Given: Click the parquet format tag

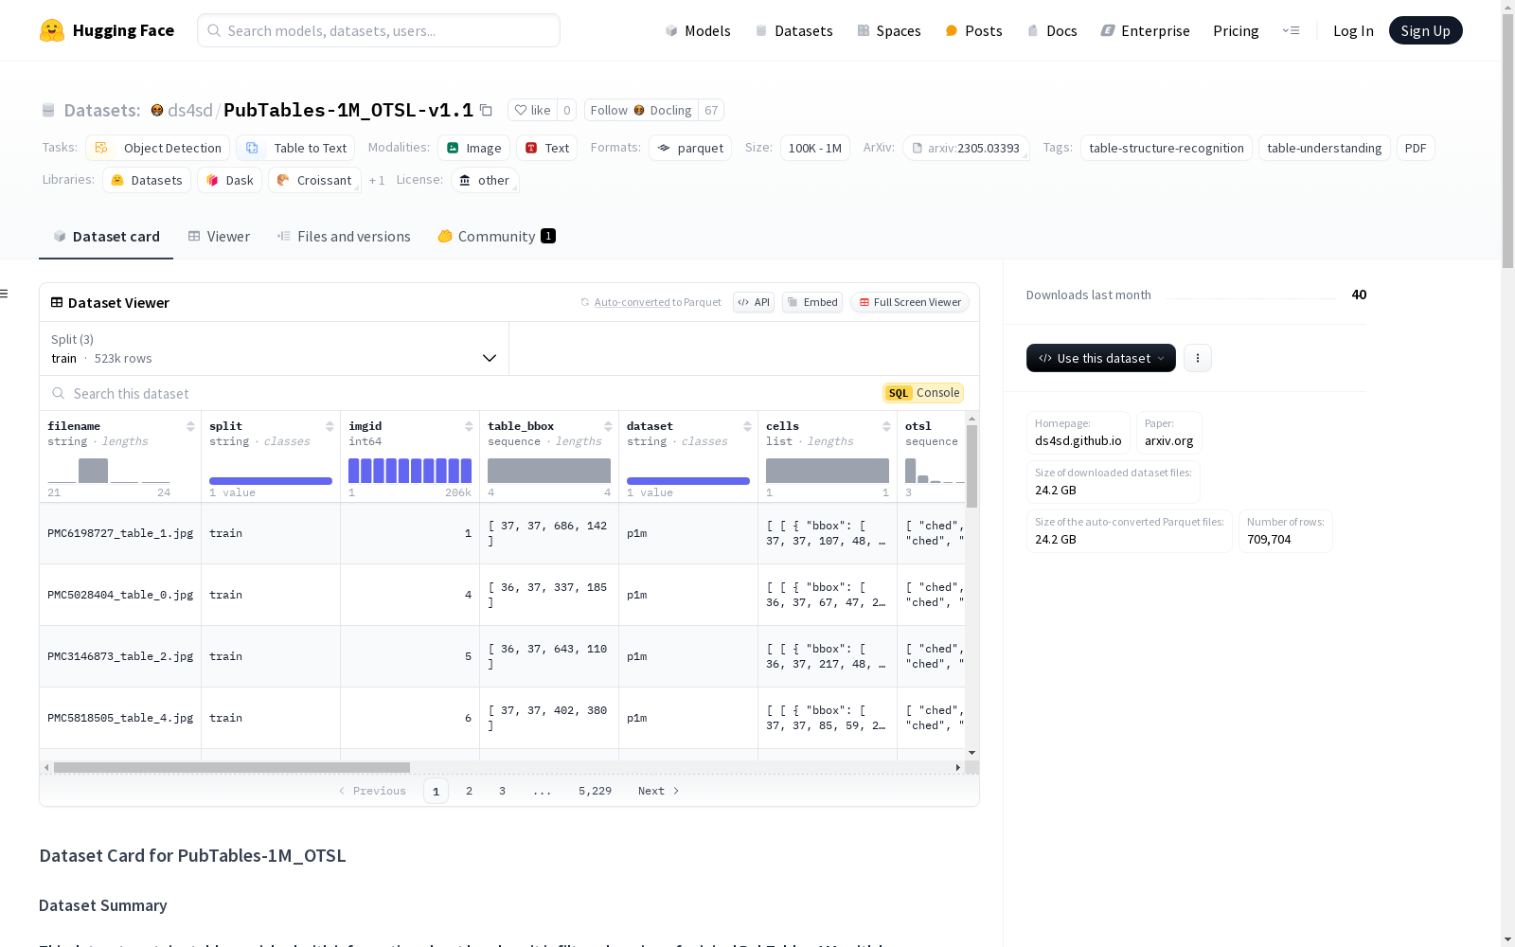Looking at the screenshot, I should (690, 148).
